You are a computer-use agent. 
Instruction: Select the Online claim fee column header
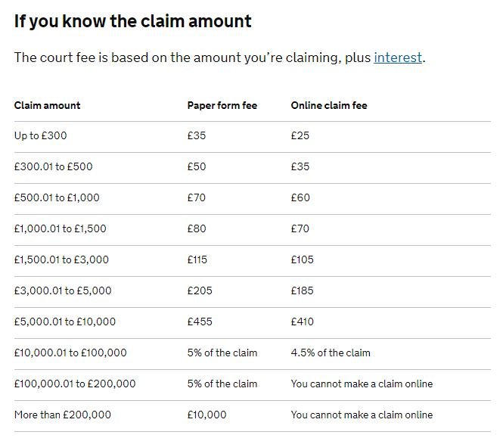pyautogui.click(x=329, y=105)
